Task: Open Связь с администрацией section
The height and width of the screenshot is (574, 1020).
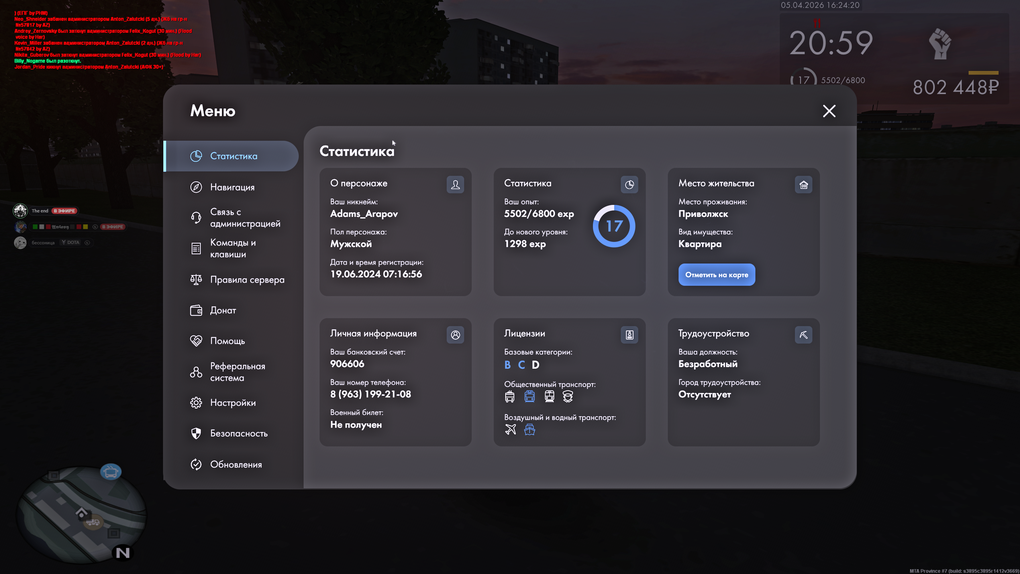Action: click(245, 218)
